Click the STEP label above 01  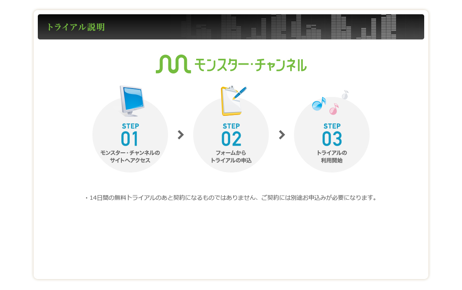[x=130, y=126]
